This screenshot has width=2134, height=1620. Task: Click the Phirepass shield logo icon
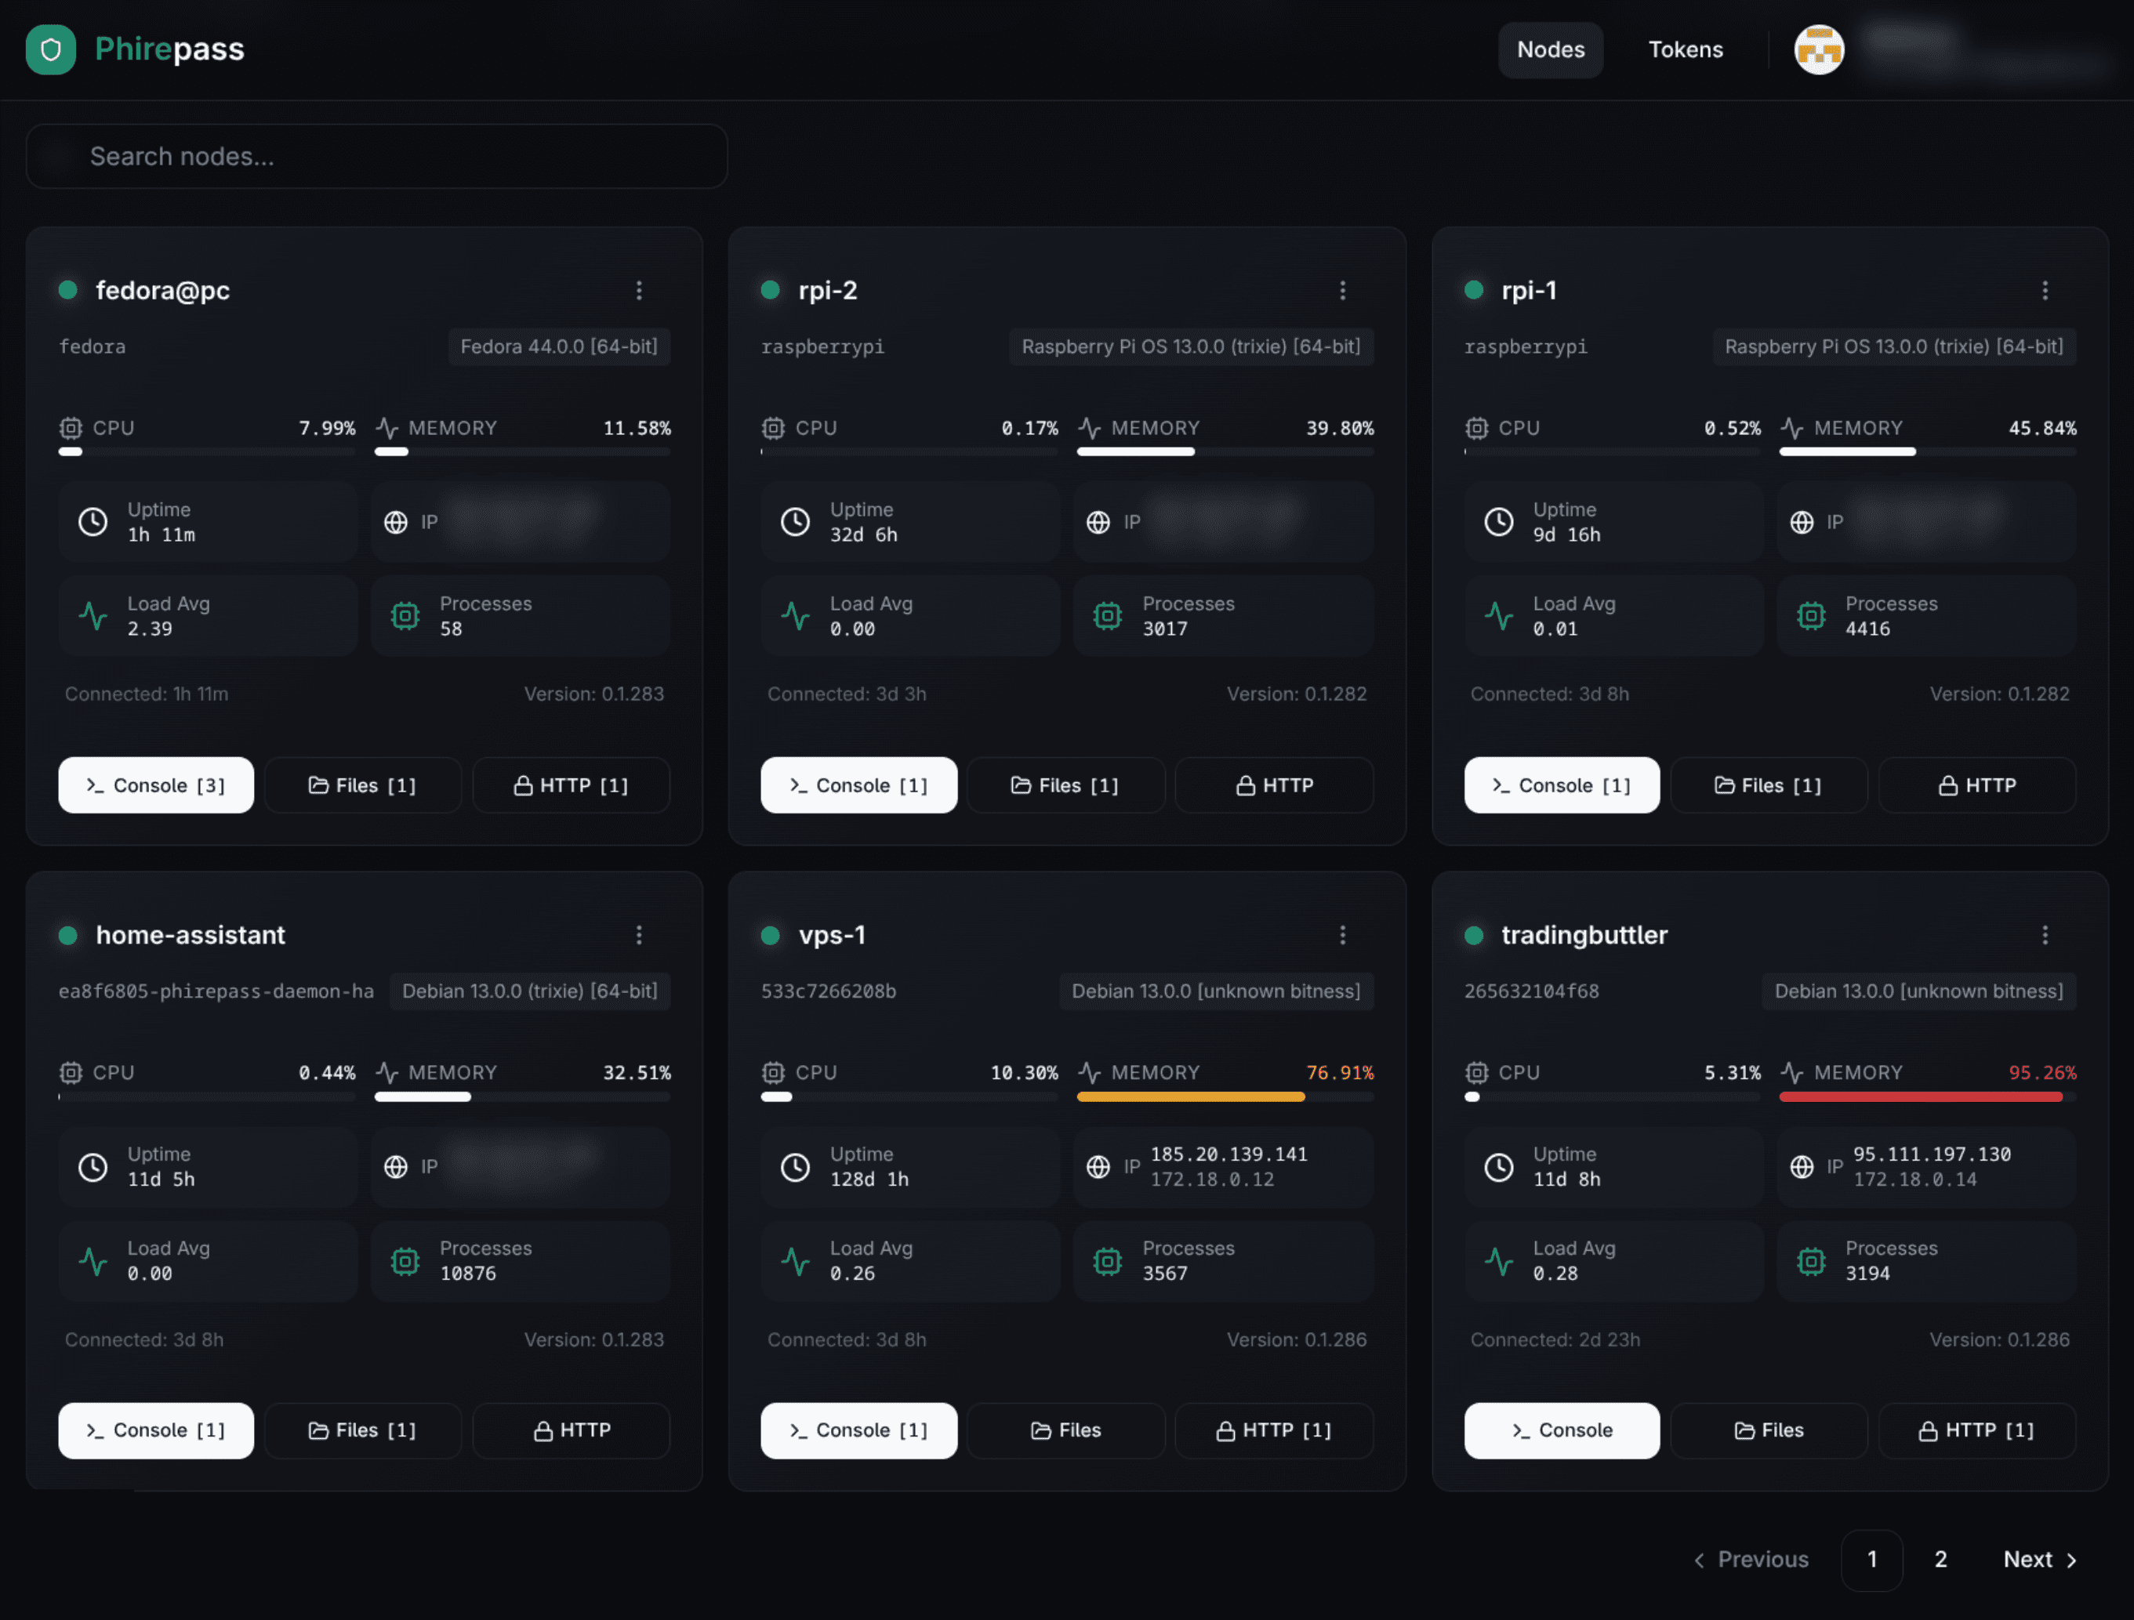pyautogui.click(x=51, y=49)
